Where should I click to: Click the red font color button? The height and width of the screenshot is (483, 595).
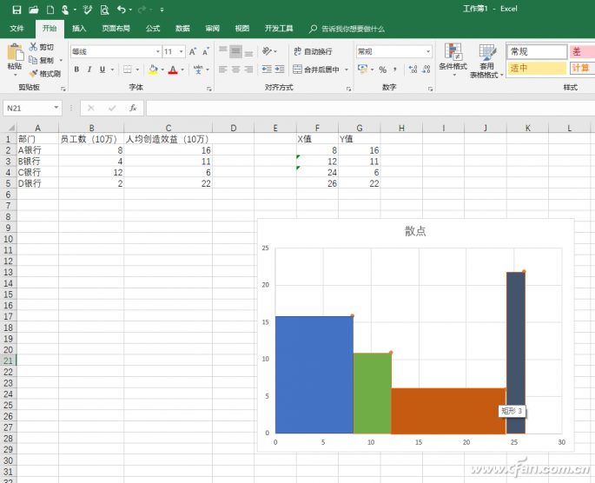[173, 69]
